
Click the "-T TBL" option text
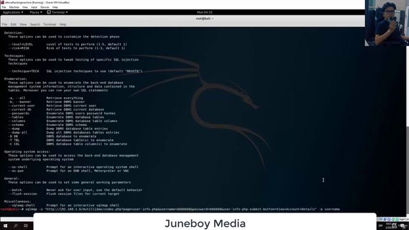point(14,141)
